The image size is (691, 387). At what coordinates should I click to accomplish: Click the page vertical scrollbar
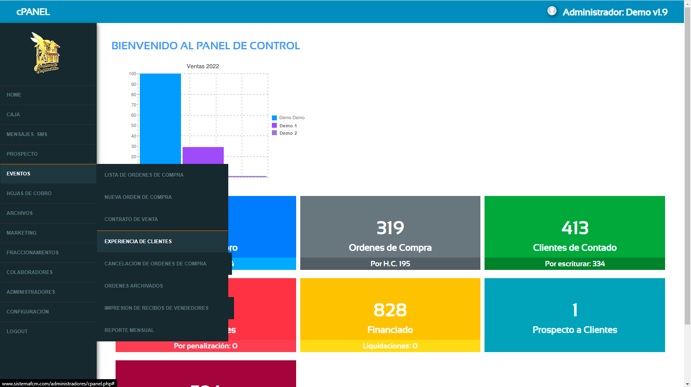687,164
